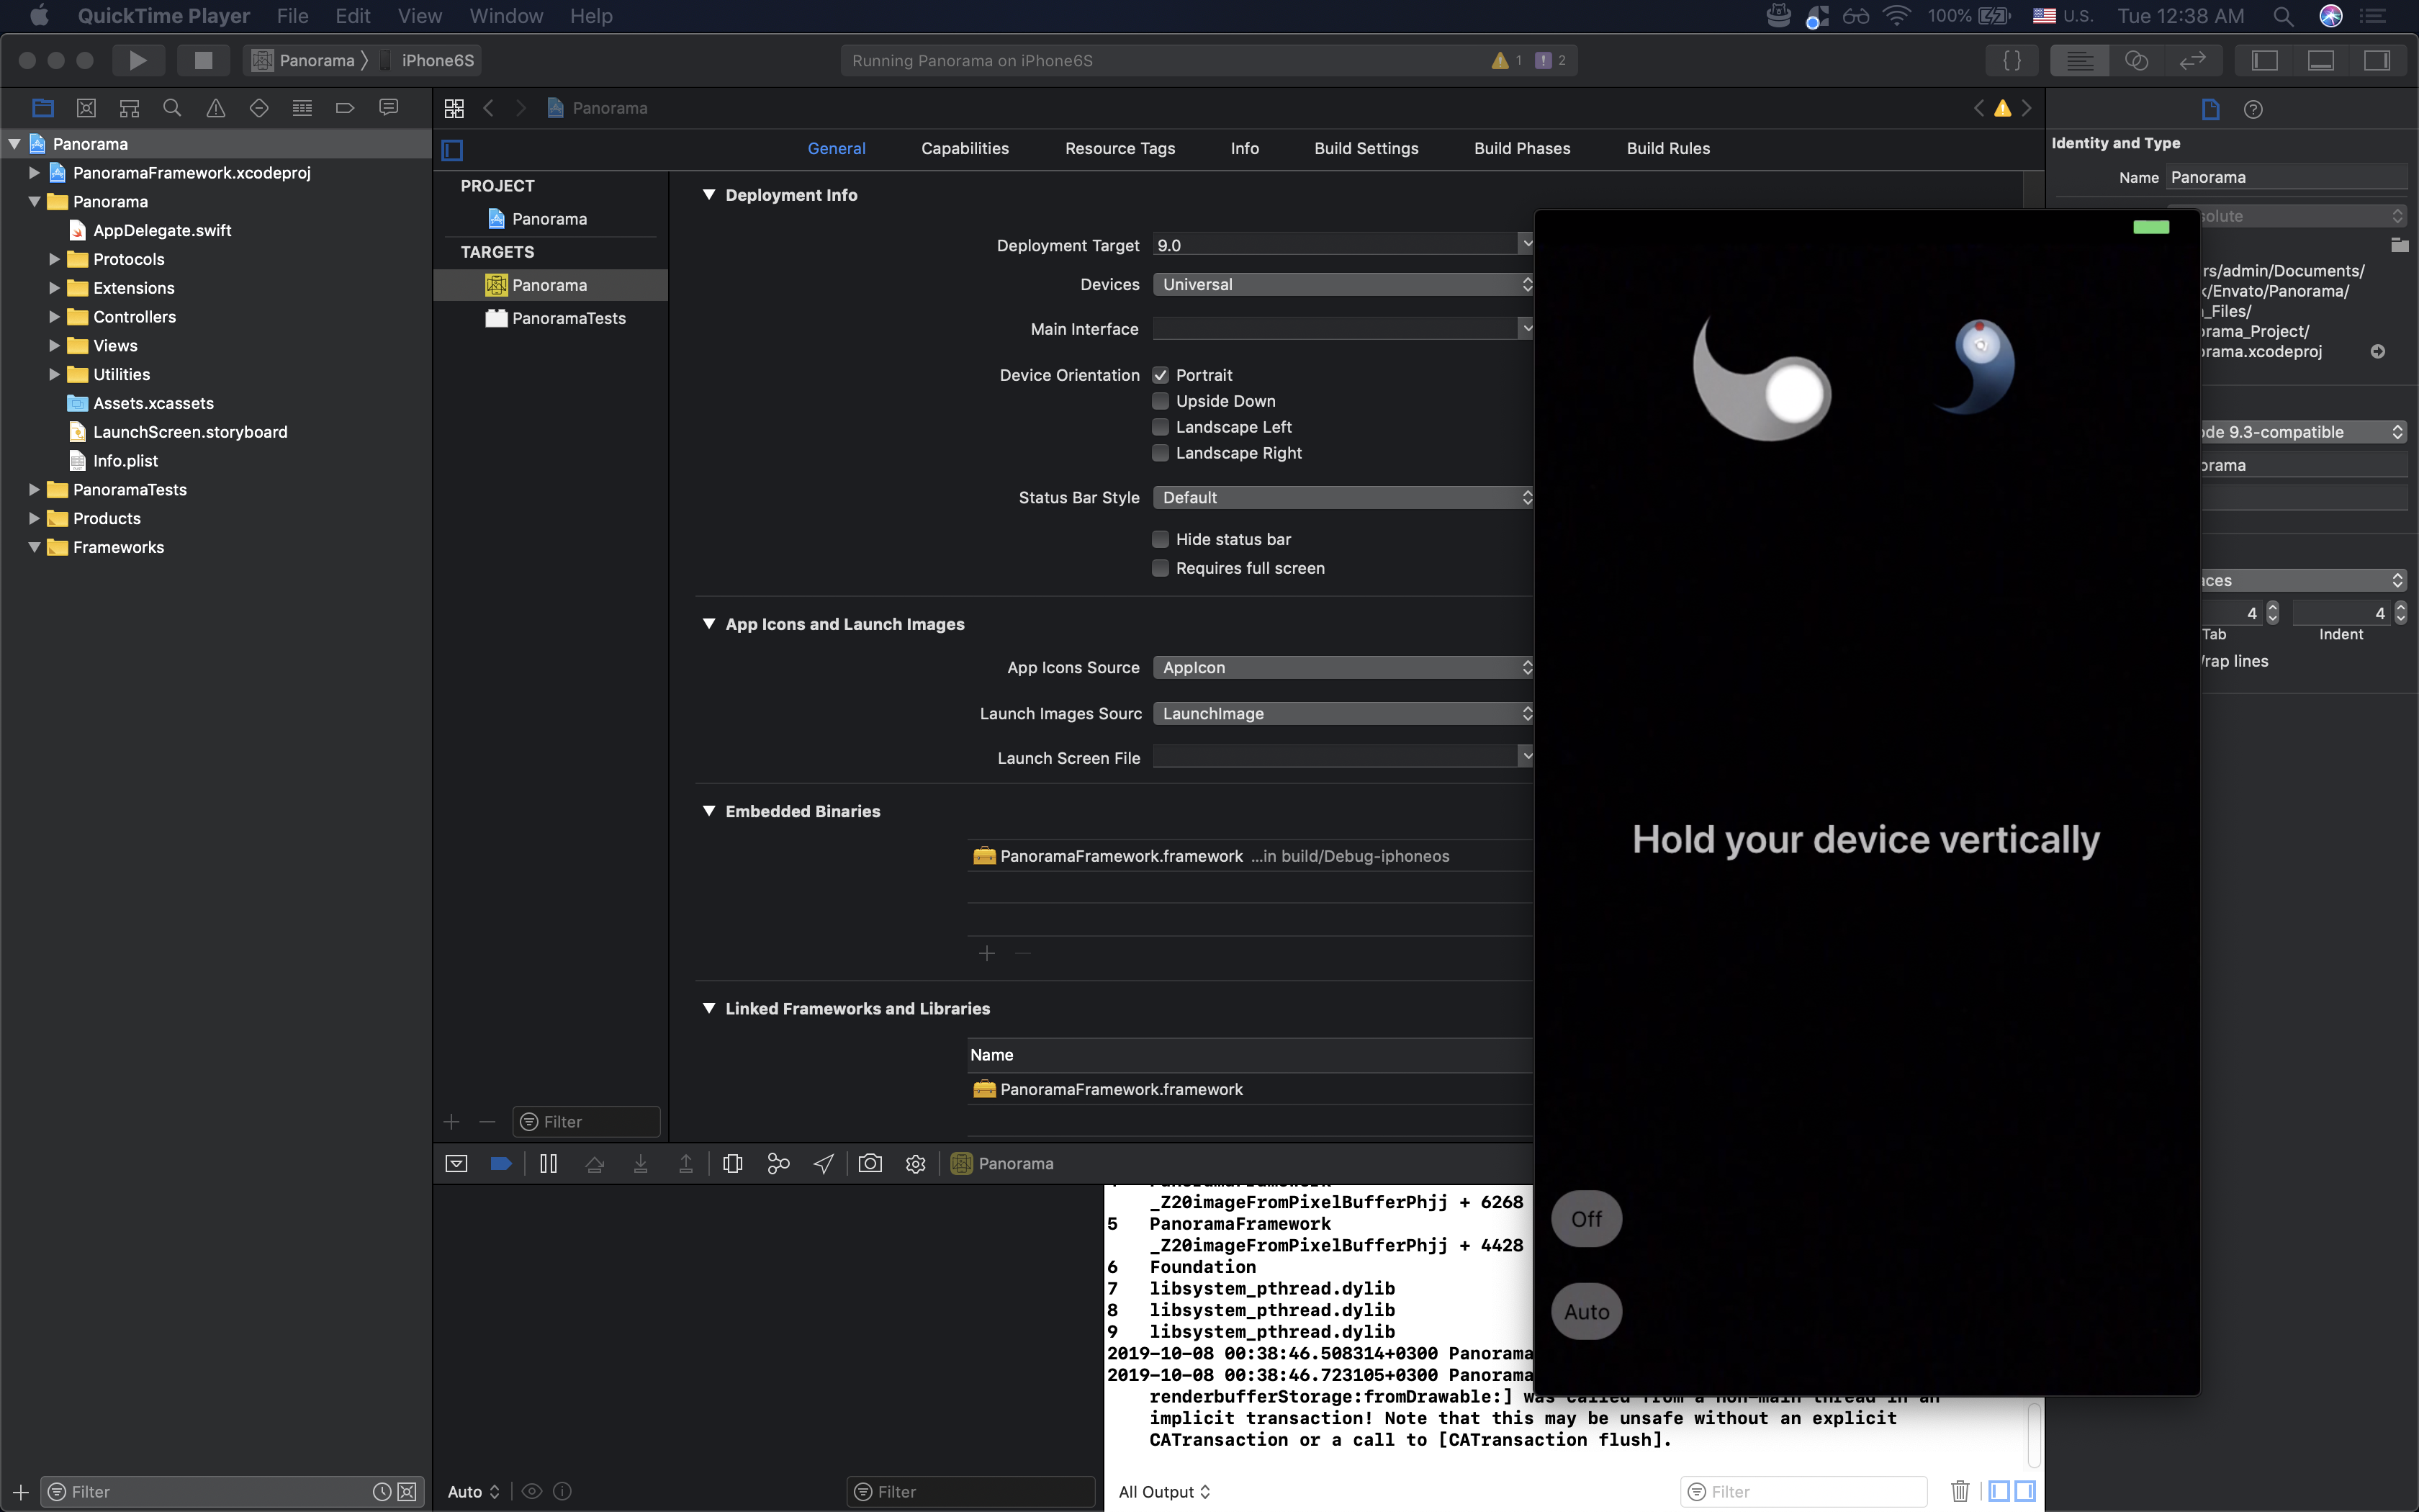
Task: Open the QuickTime File menu
Action: [292, 16]
